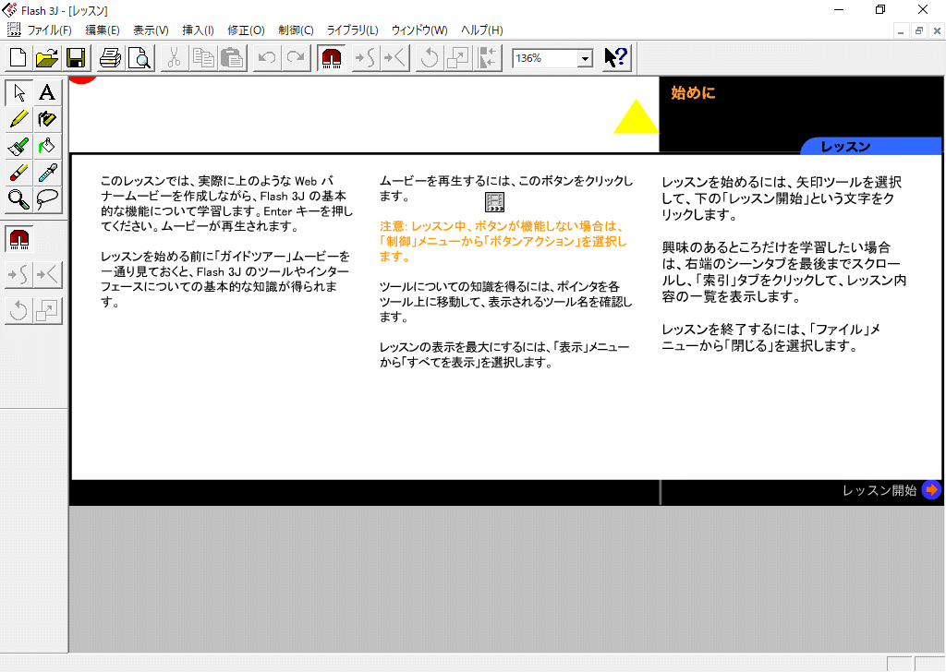946x672 pixels.
Task: Open the ファイル(F) menu
Action: [x=50, y=30]
